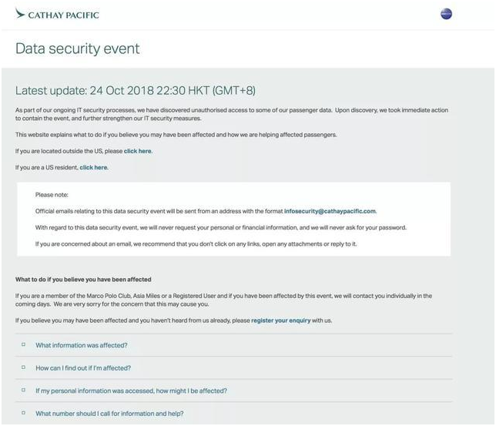The height and width of the screenshot is (426, 496).
Task: Follow 'click here' link for outside the US
Action: [x=138, y=151]
